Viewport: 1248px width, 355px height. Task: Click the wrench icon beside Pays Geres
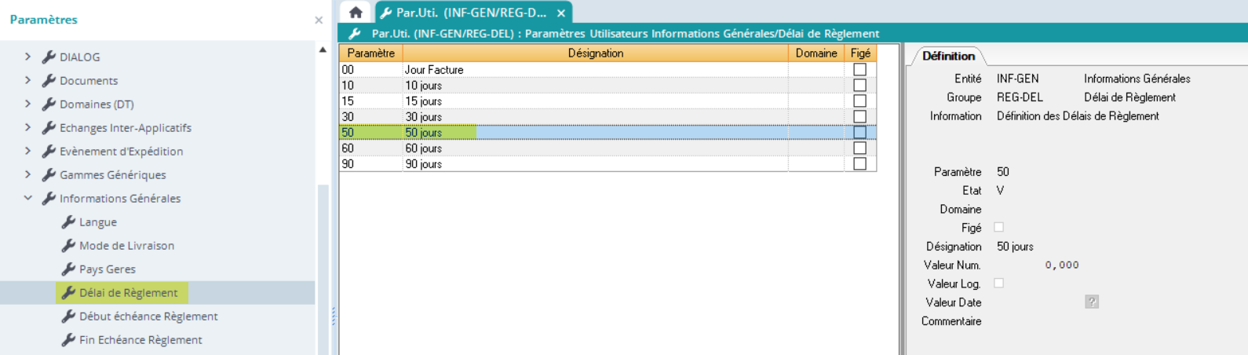tap(68, 269)
